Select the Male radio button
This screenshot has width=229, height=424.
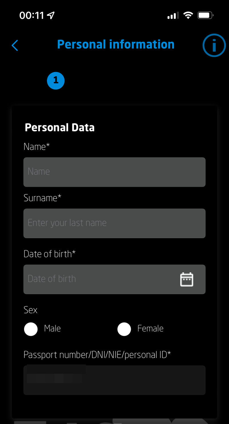31,329
